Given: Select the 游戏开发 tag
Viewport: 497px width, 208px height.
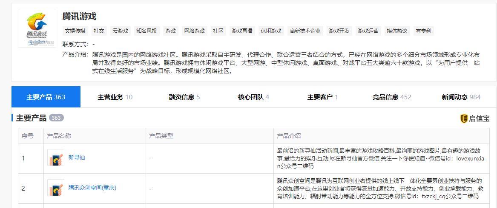Looking at the screenshot, I should click(339, 31).
